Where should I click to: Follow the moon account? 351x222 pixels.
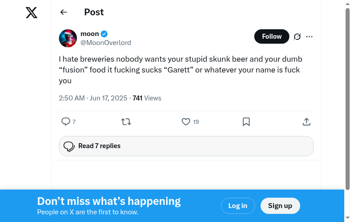click(272, 36)
